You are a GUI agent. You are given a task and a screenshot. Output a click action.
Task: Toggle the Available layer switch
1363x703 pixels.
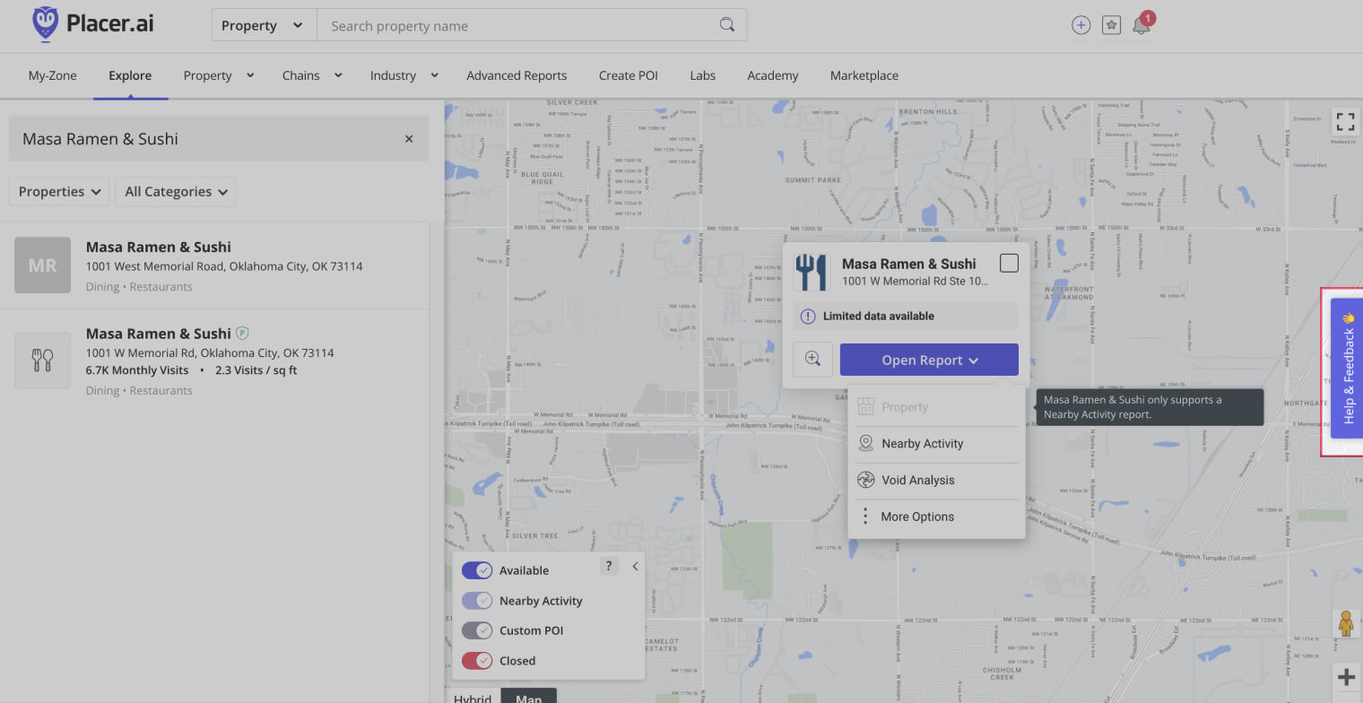[477, 570]
